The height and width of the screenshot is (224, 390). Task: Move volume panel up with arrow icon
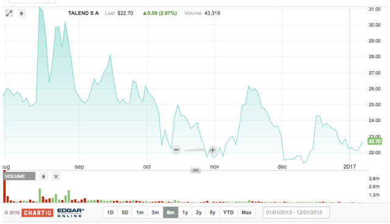pos(43,177)
